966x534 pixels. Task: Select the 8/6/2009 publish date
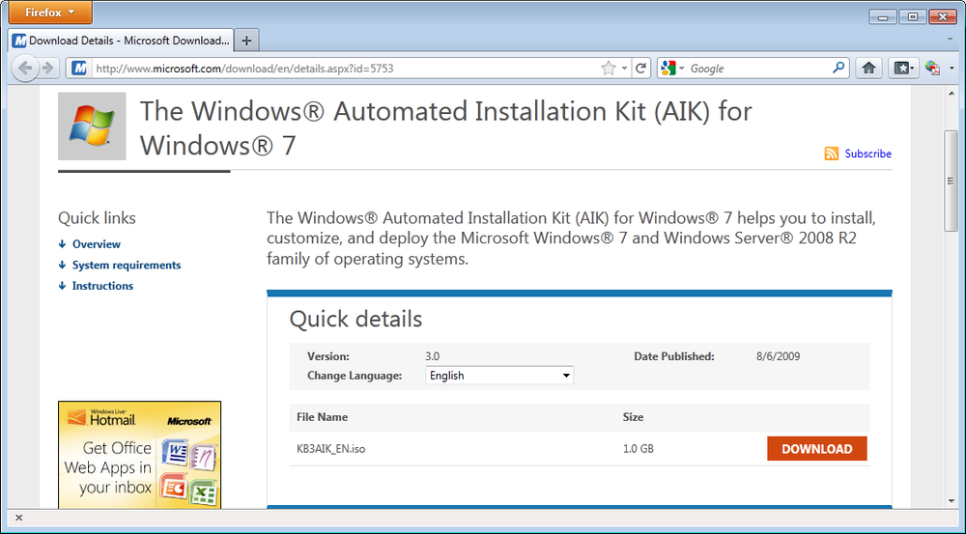[x=778, y=356]
